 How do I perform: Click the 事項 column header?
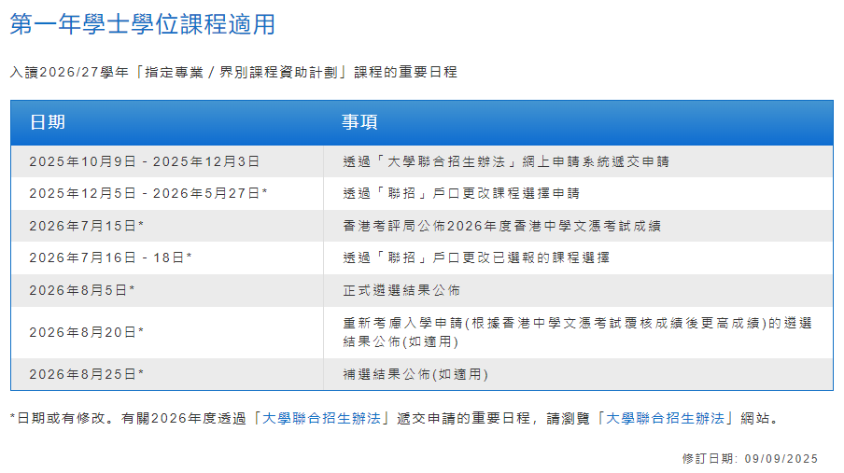(x=359, y=122)
